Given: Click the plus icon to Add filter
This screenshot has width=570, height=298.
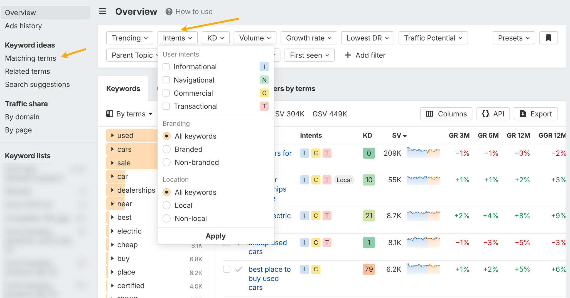Looking at the screenshot, I should [x=348, y=55].
